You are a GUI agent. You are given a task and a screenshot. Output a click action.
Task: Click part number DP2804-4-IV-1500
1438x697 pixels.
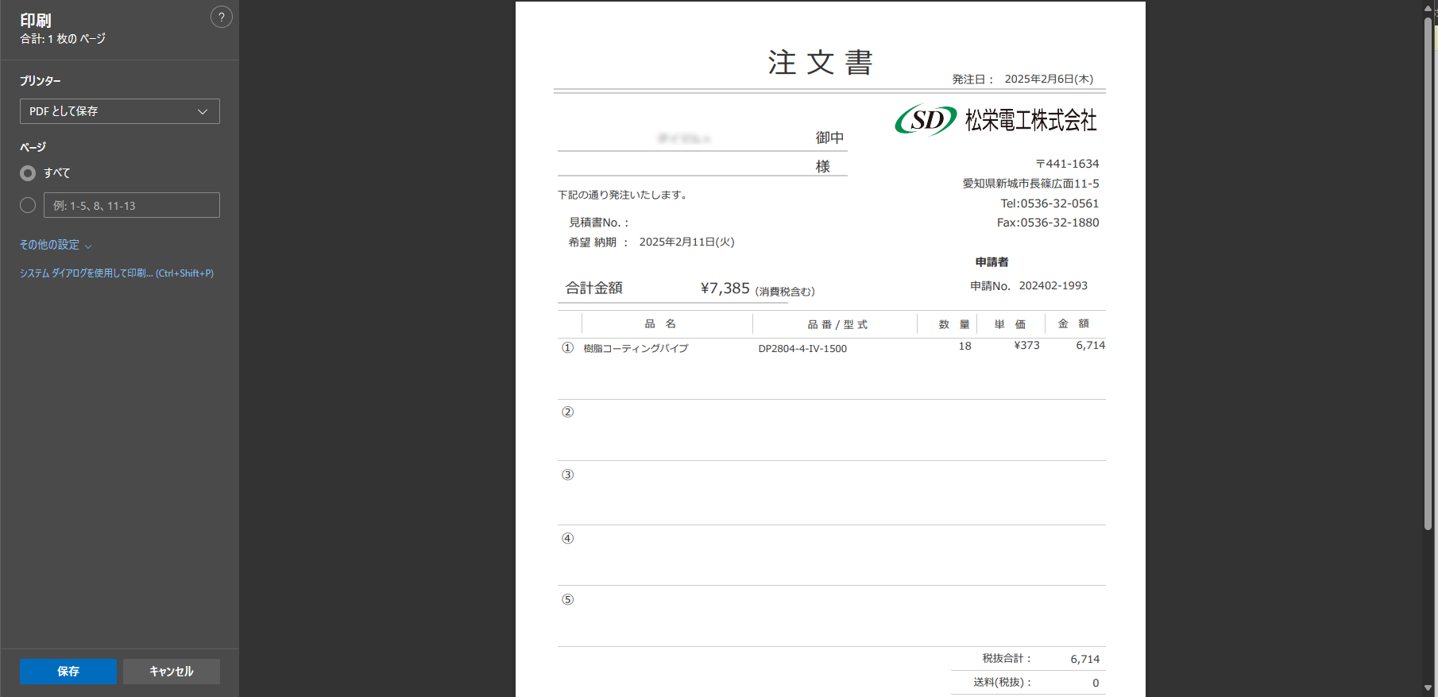click(802, 349)
